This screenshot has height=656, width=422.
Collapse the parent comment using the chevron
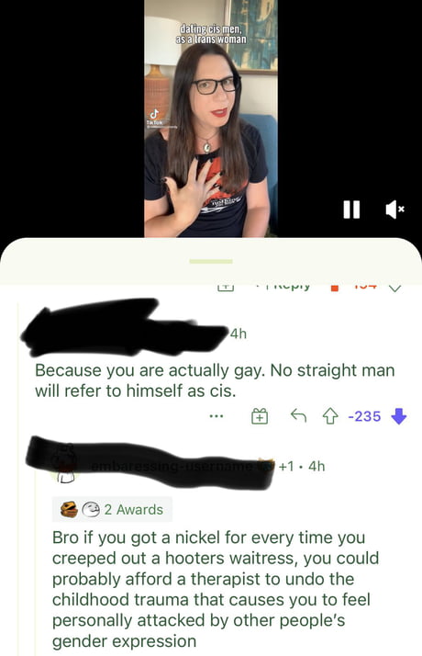(394, 288)
